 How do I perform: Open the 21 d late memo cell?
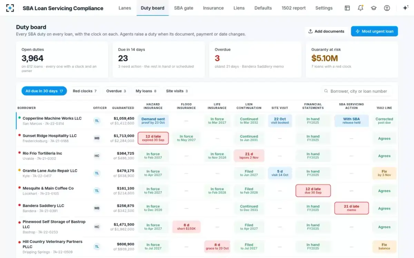pos(352,208)
